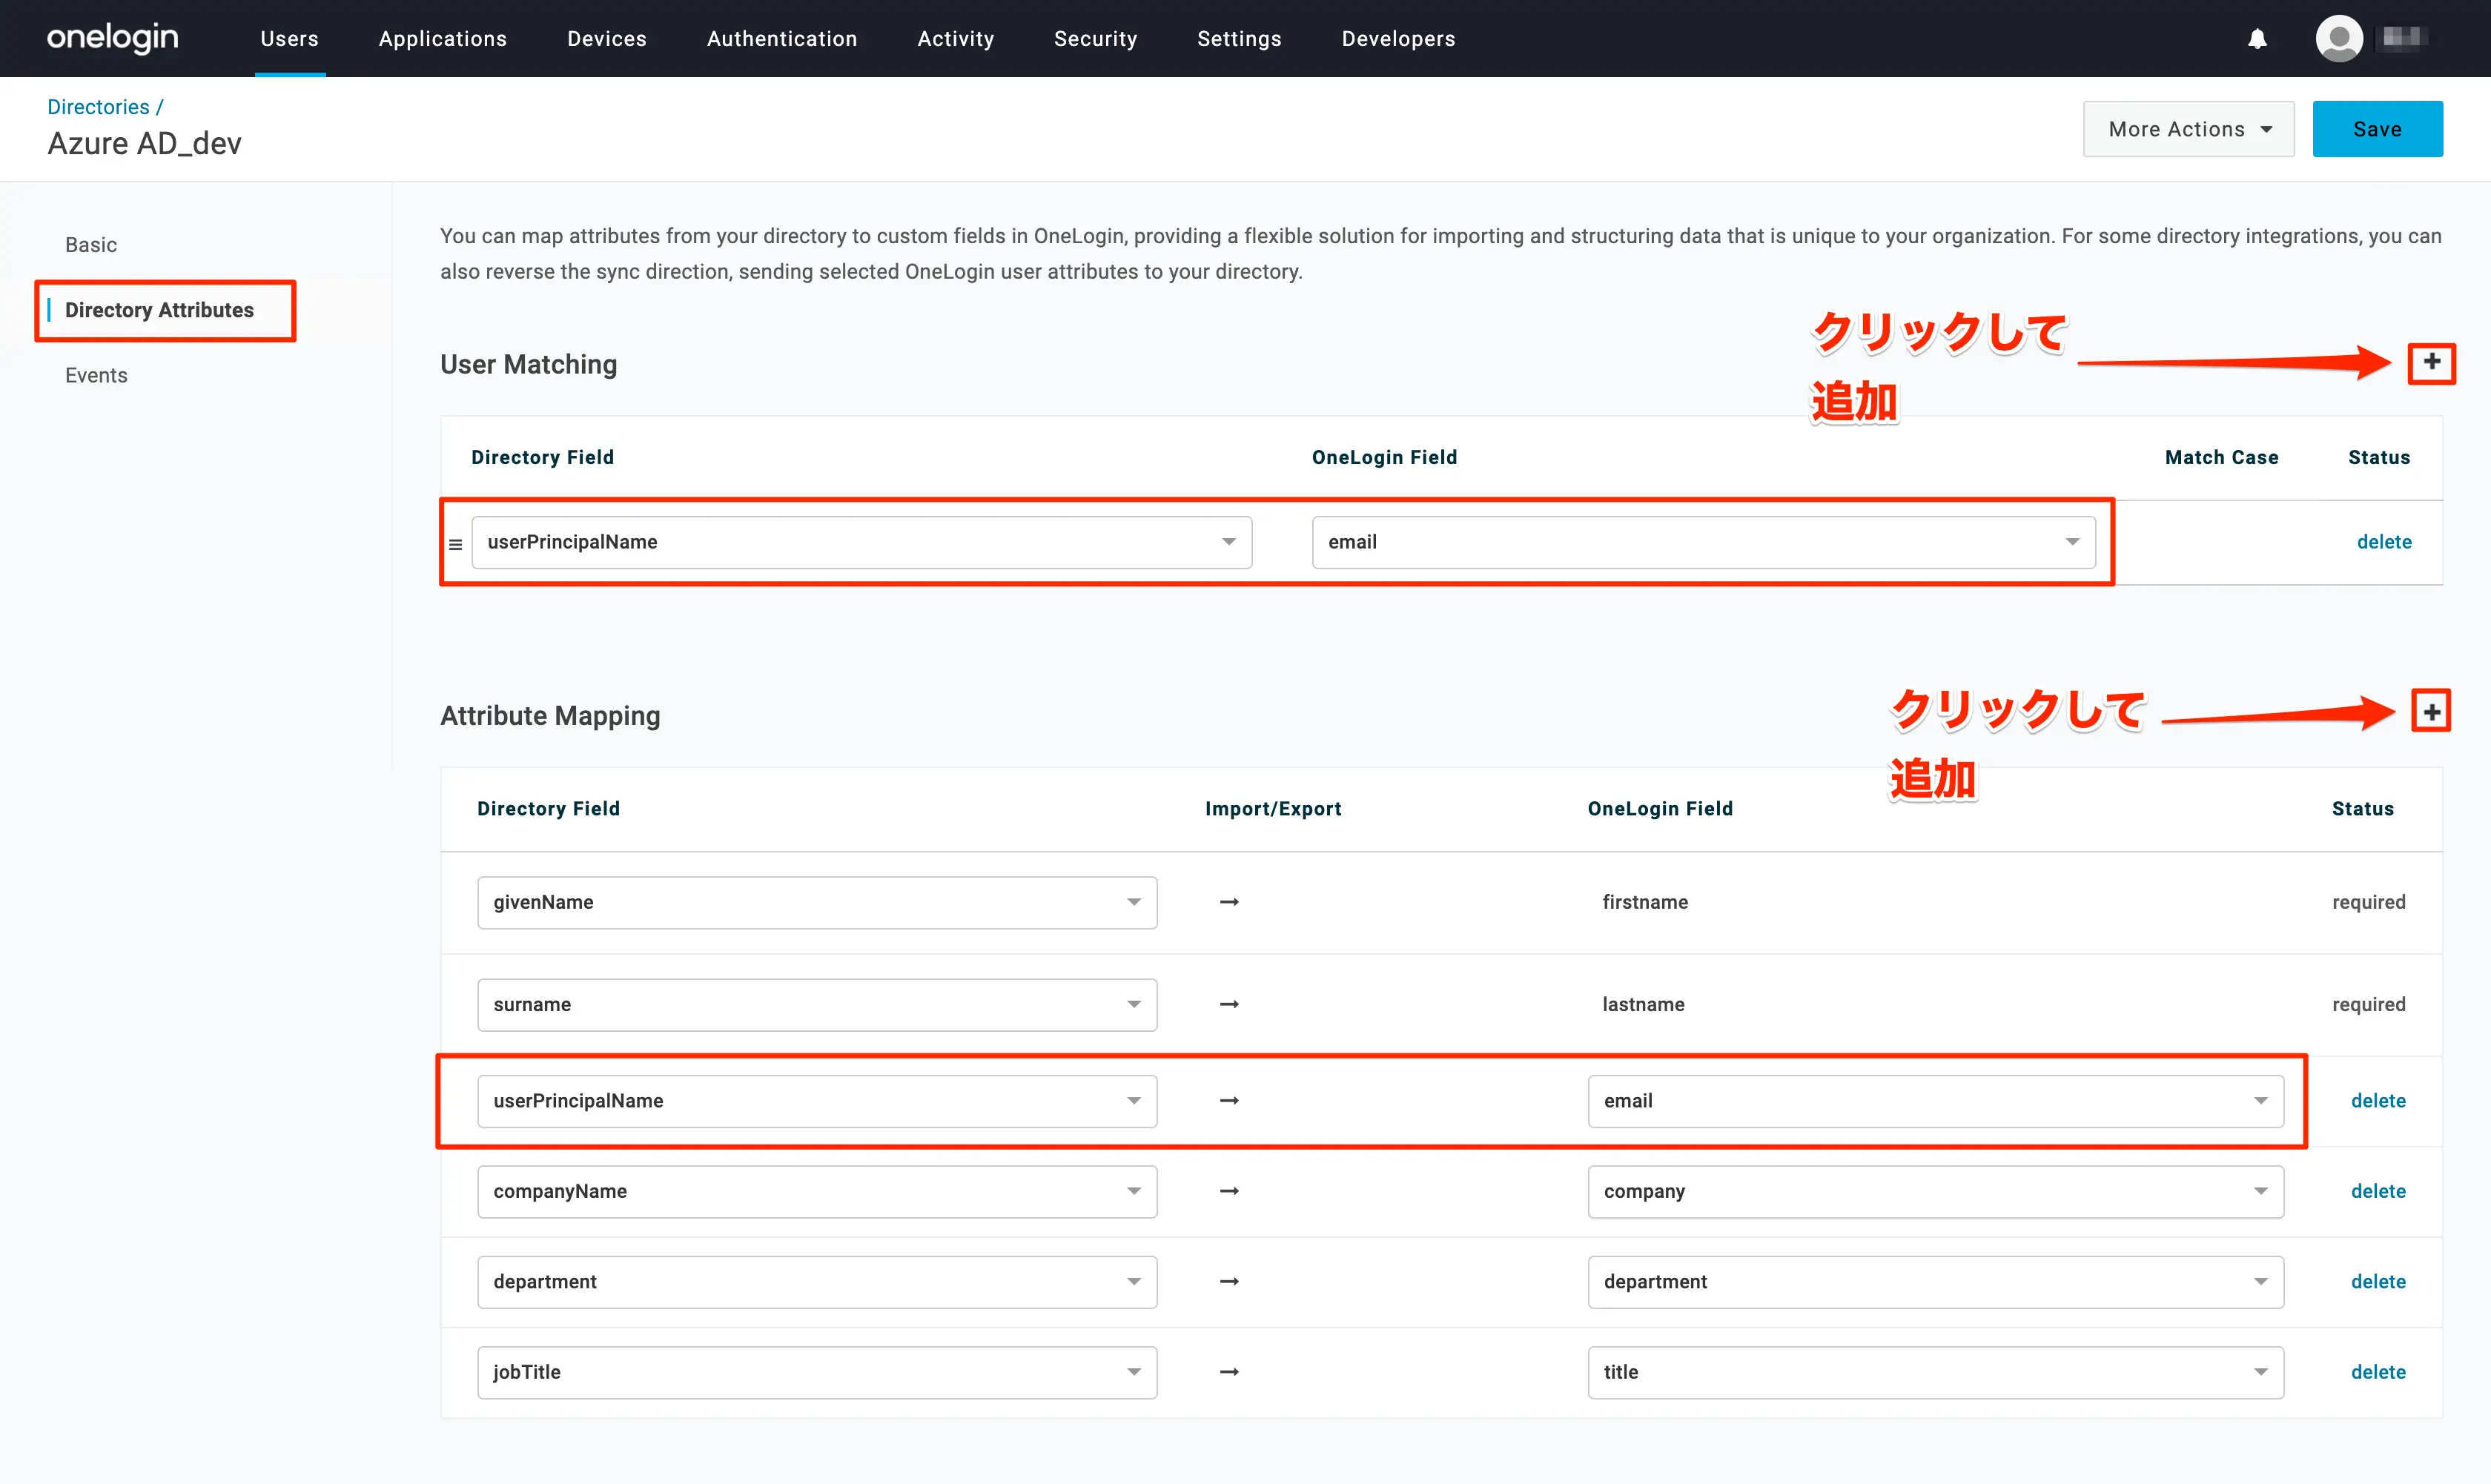Open User Matching email OneLogin field dropdown
The height and width of the screenshot is (1484, 2491).
click(1702, 542)
